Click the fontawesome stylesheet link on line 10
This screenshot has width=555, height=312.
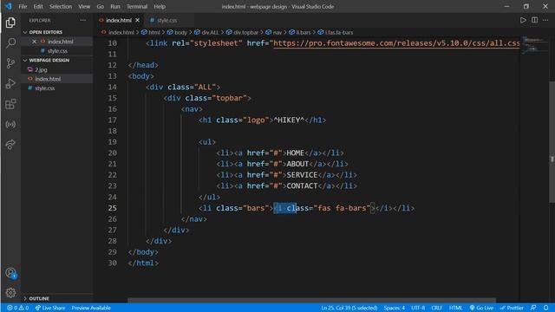396,43
